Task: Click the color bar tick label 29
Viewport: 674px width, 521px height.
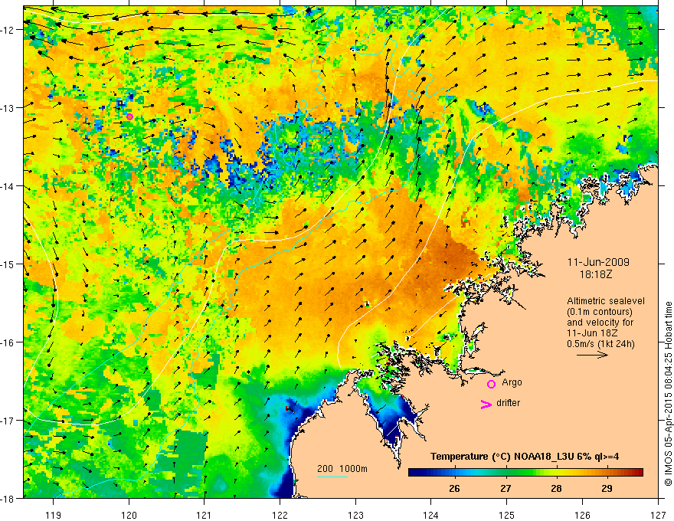Action: coord(607,489)
